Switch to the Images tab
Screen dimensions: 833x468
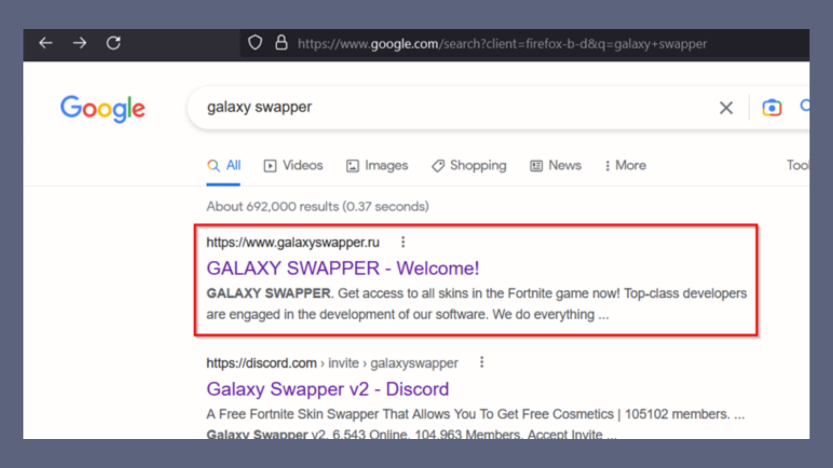point(377,165)
